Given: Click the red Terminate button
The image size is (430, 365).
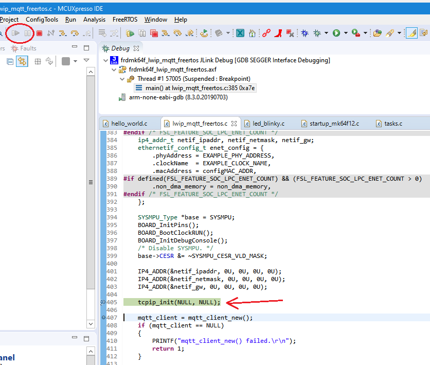Looking at the screenshot, I should 39,33.
